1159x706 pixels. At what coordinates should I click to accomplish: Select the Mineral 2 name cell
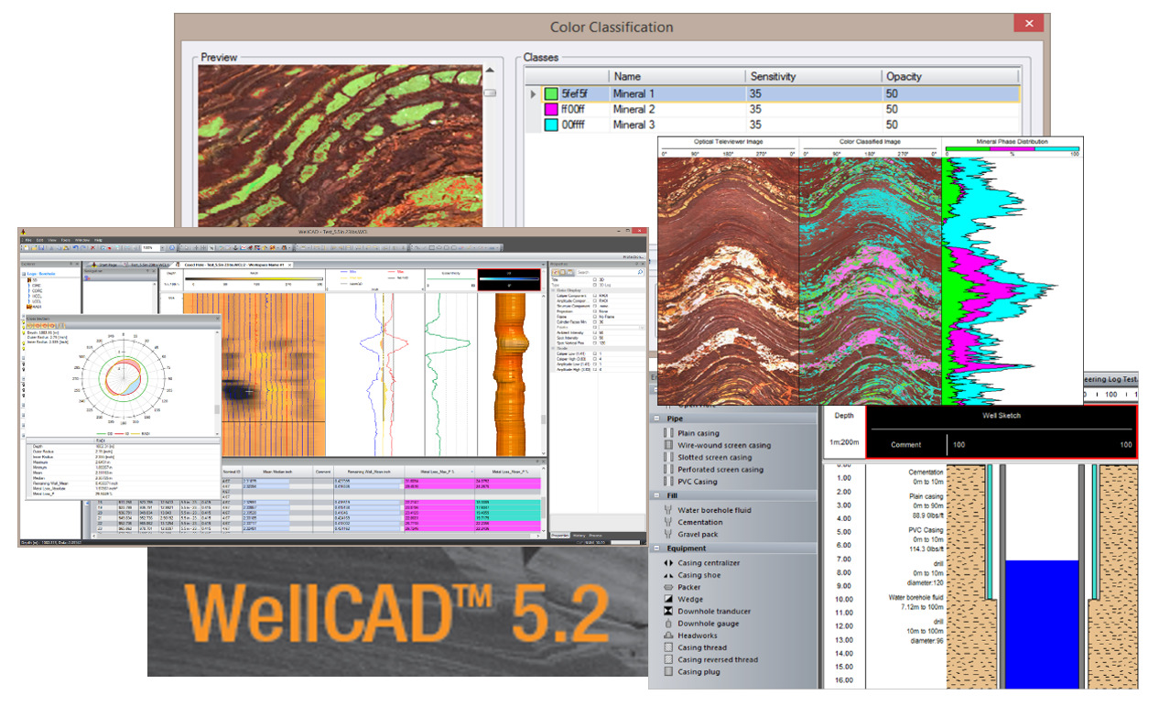coord(676,109)
